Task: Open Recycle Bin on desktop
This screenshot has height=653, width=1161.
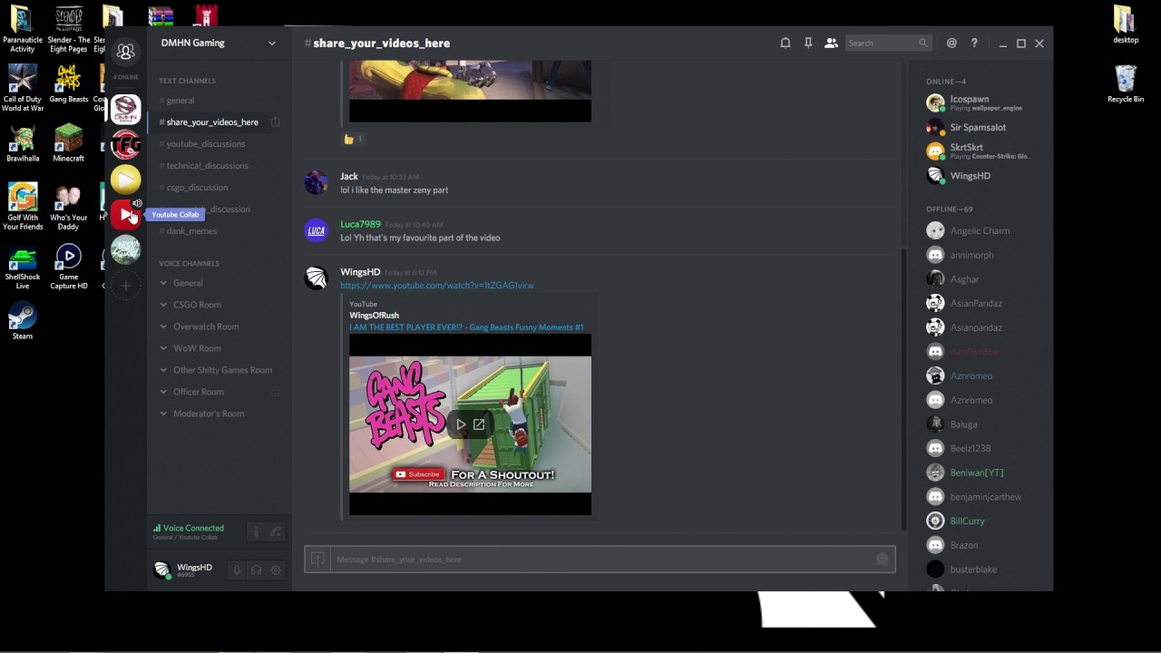Action: (1126, 83)
